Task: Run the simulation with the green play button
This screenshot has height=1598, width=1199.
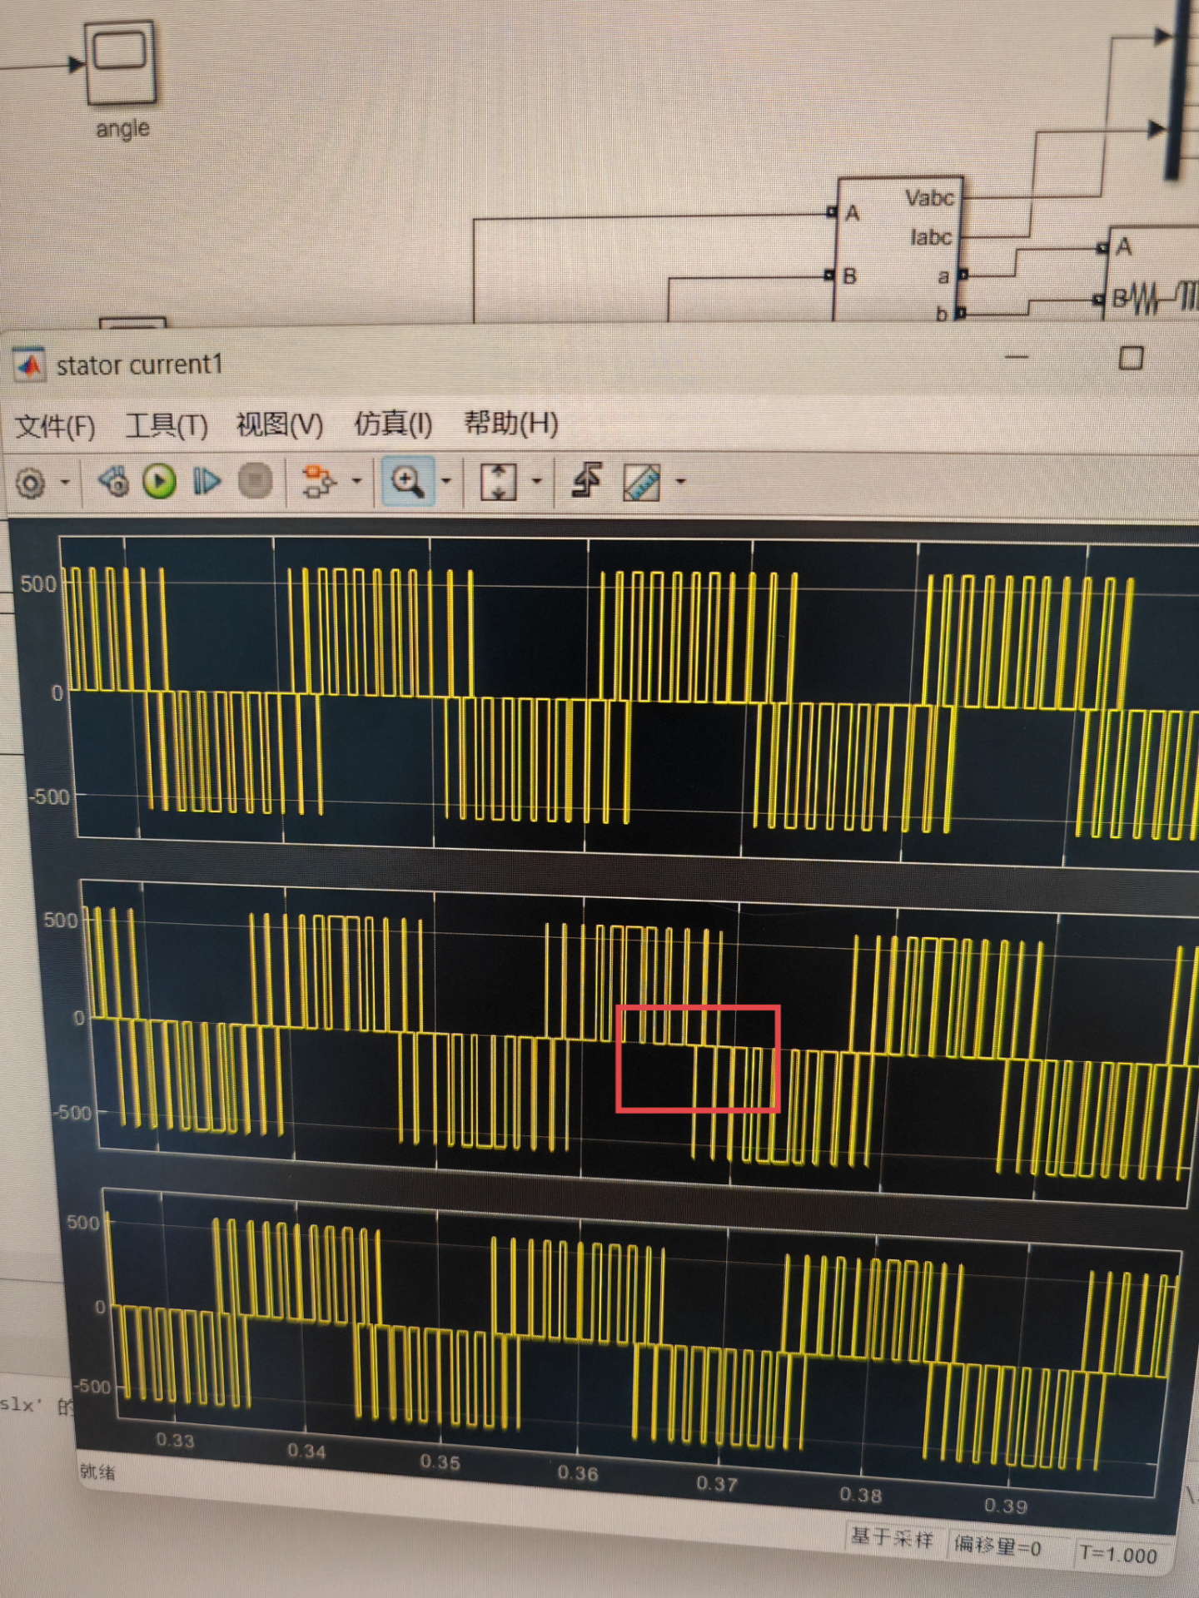Action: (x=160, y=481)
